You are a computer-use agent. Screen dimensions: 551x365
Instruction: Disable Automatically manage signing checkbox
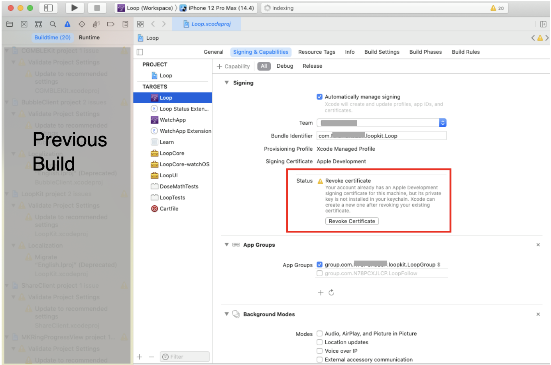point(319,97)
